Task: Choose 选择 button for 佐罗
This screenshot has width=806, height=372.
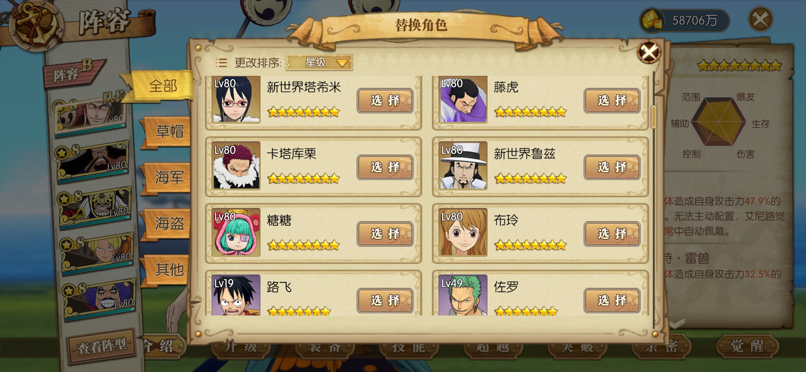Action: point(612,300)
